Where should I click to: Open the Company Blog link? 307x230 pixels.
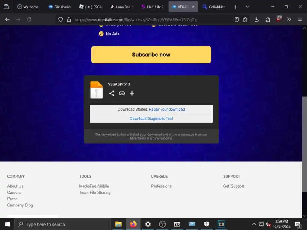(20, 205)
